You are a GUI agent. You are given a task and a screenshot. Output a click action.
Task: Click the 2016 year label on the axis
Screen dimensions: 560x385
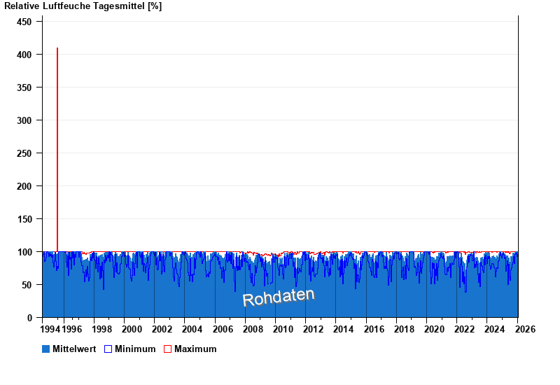tap(374, 329)
